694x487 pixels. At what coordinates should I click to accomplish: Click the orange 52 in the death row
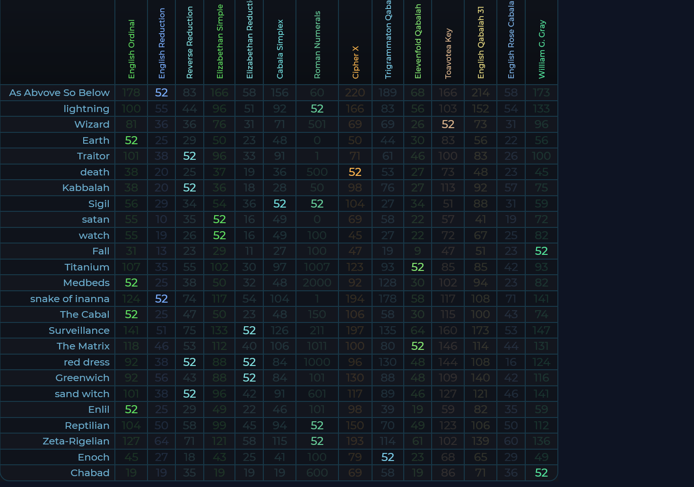tap(355, 172)
